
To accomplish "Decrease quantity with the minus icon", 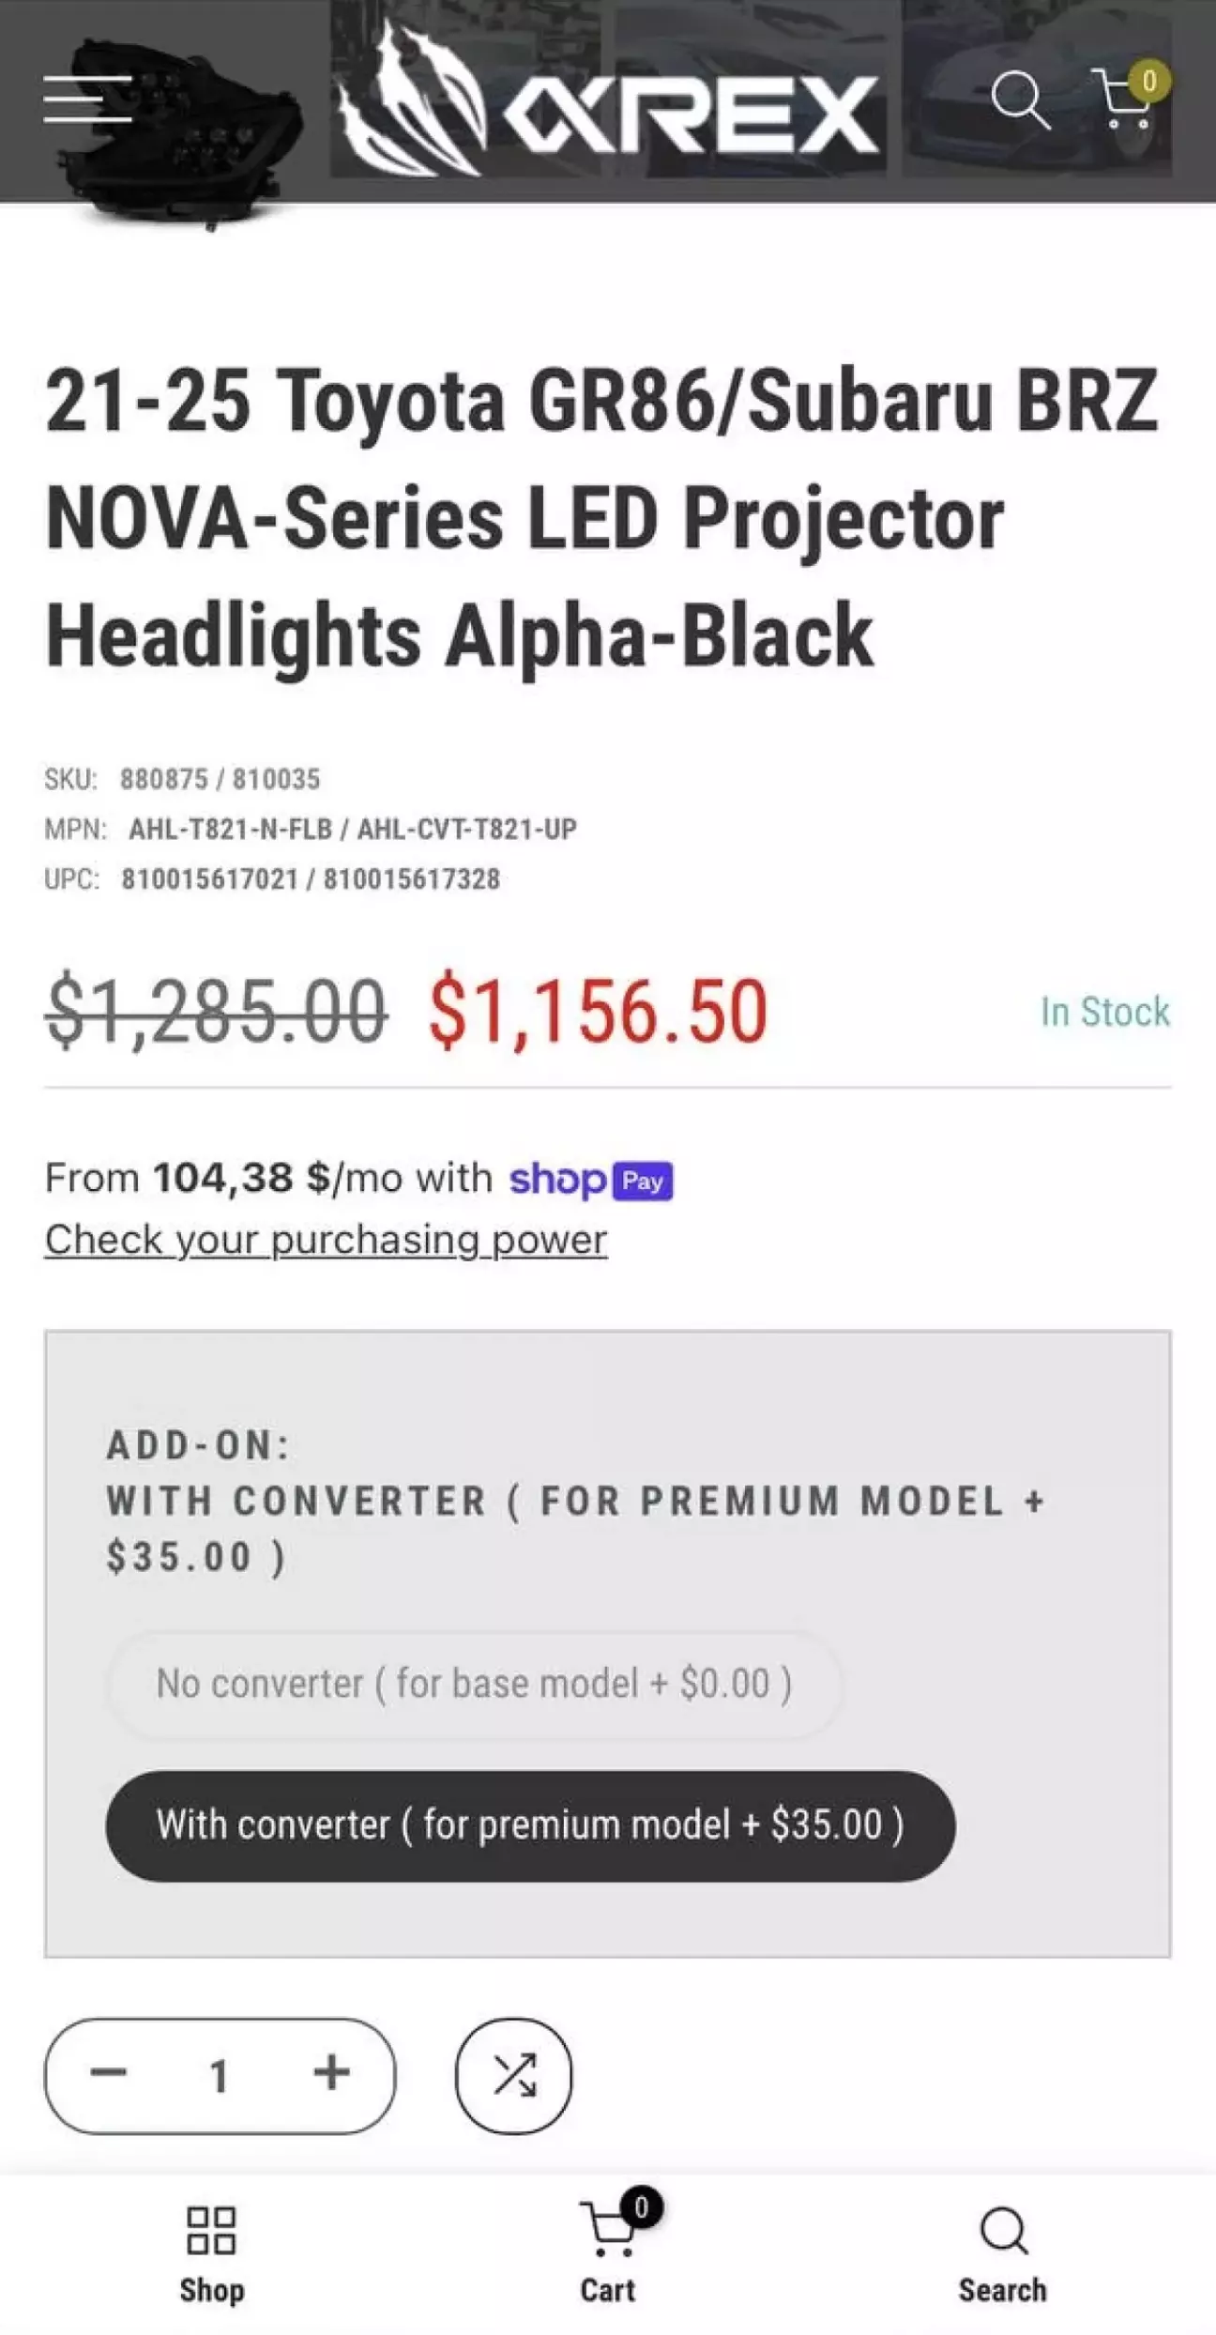I will click(108, 2072).
